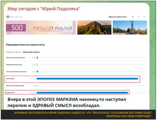Click the Elbrus long blue result bar
Screen dimensions: 157x120
click(87, 79)
